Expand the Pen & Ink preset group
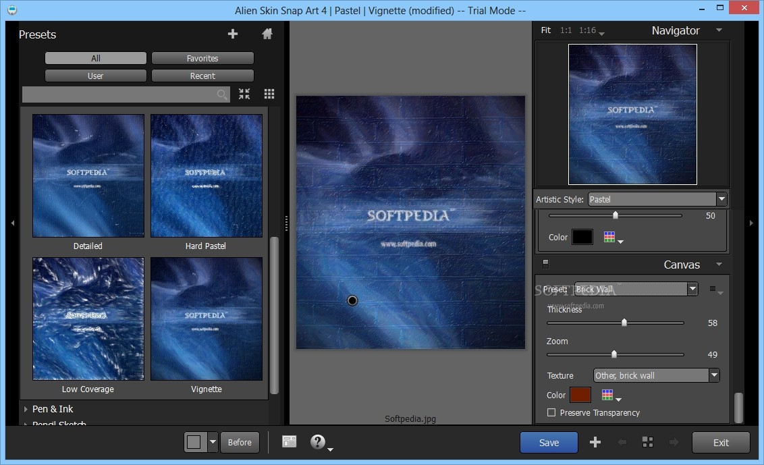 click(26, 409)
